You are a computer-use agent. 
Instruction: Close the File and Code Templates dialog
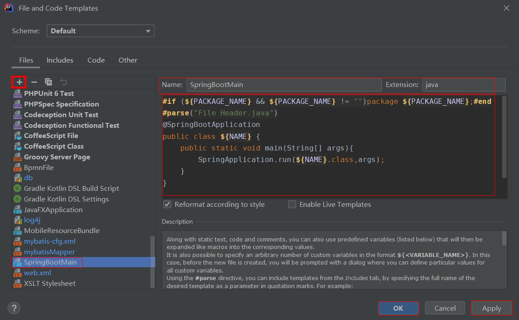507,8
